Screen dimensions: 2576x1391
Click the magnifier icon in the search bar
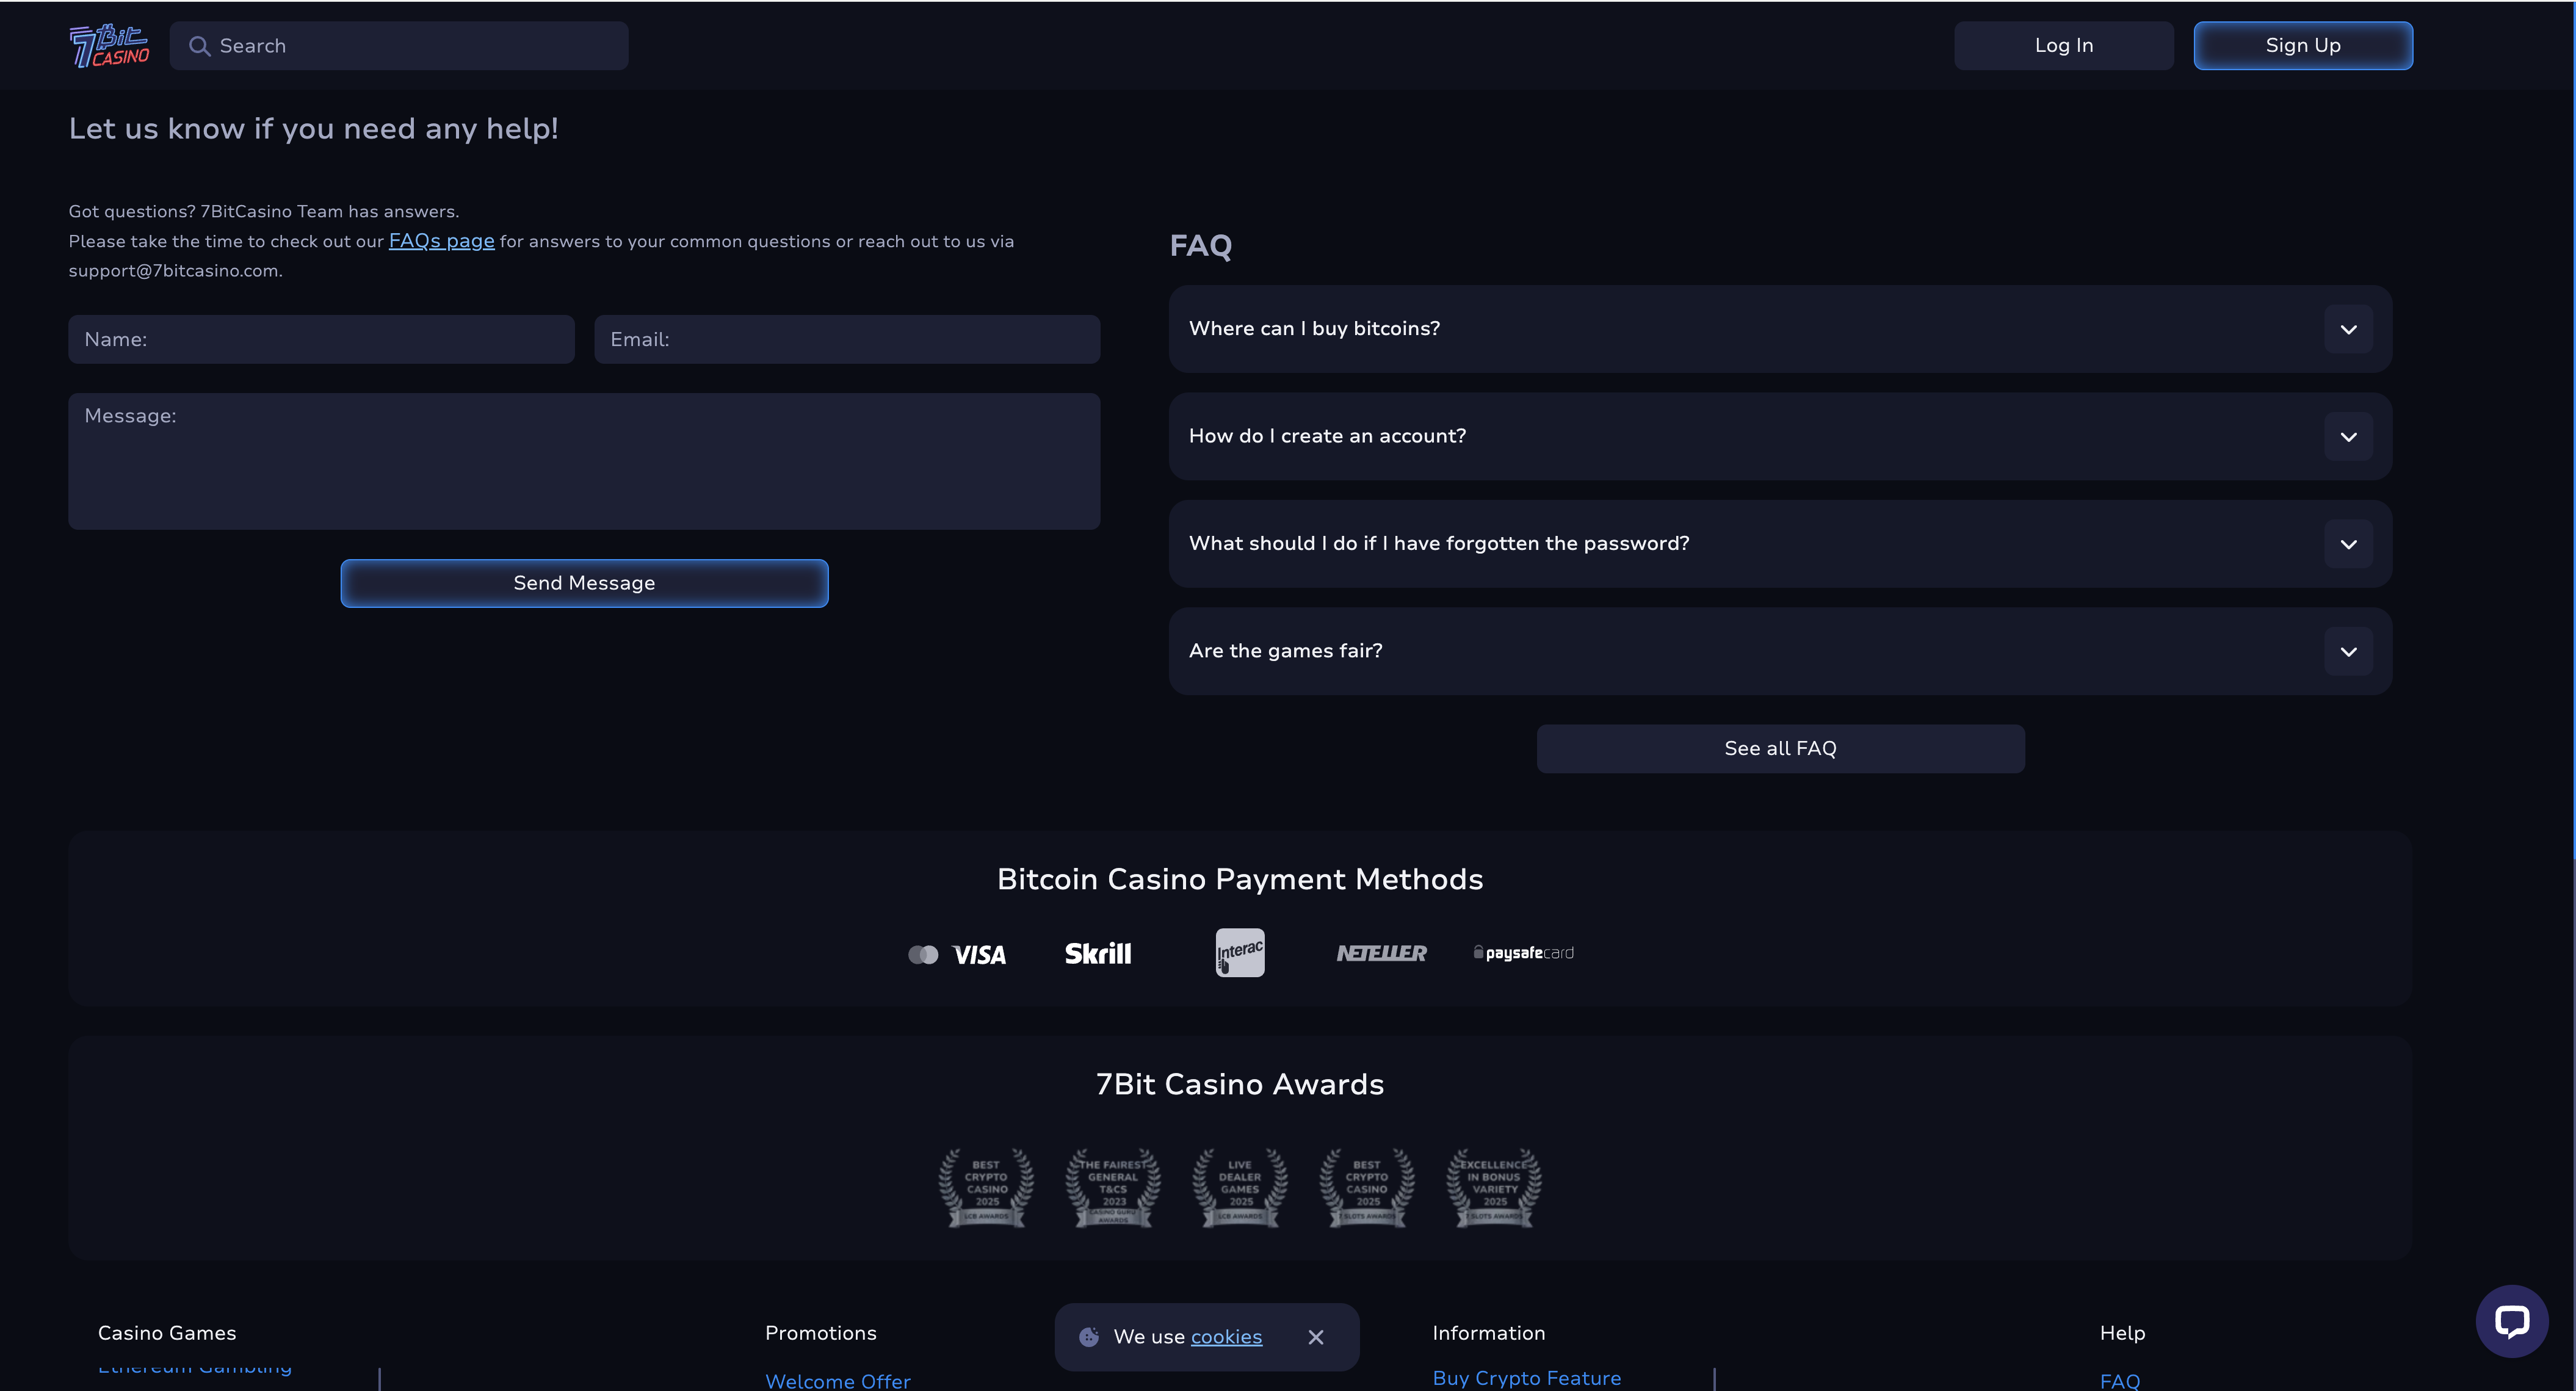click(199, 46)
